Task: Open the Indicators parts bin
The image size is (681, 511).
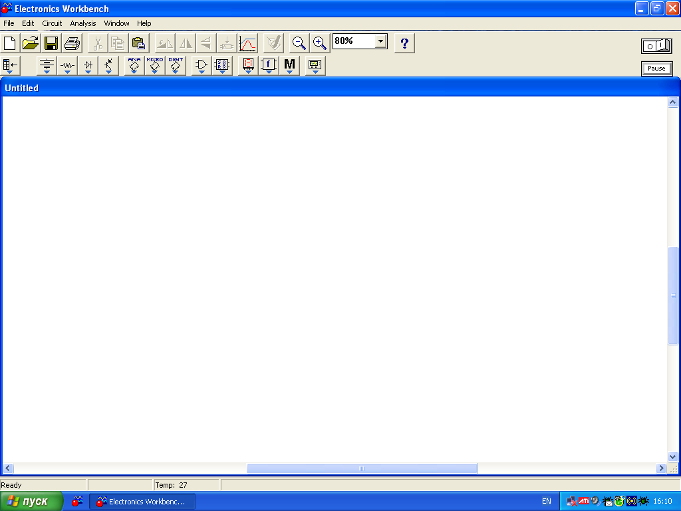Action: coord(248,65)
